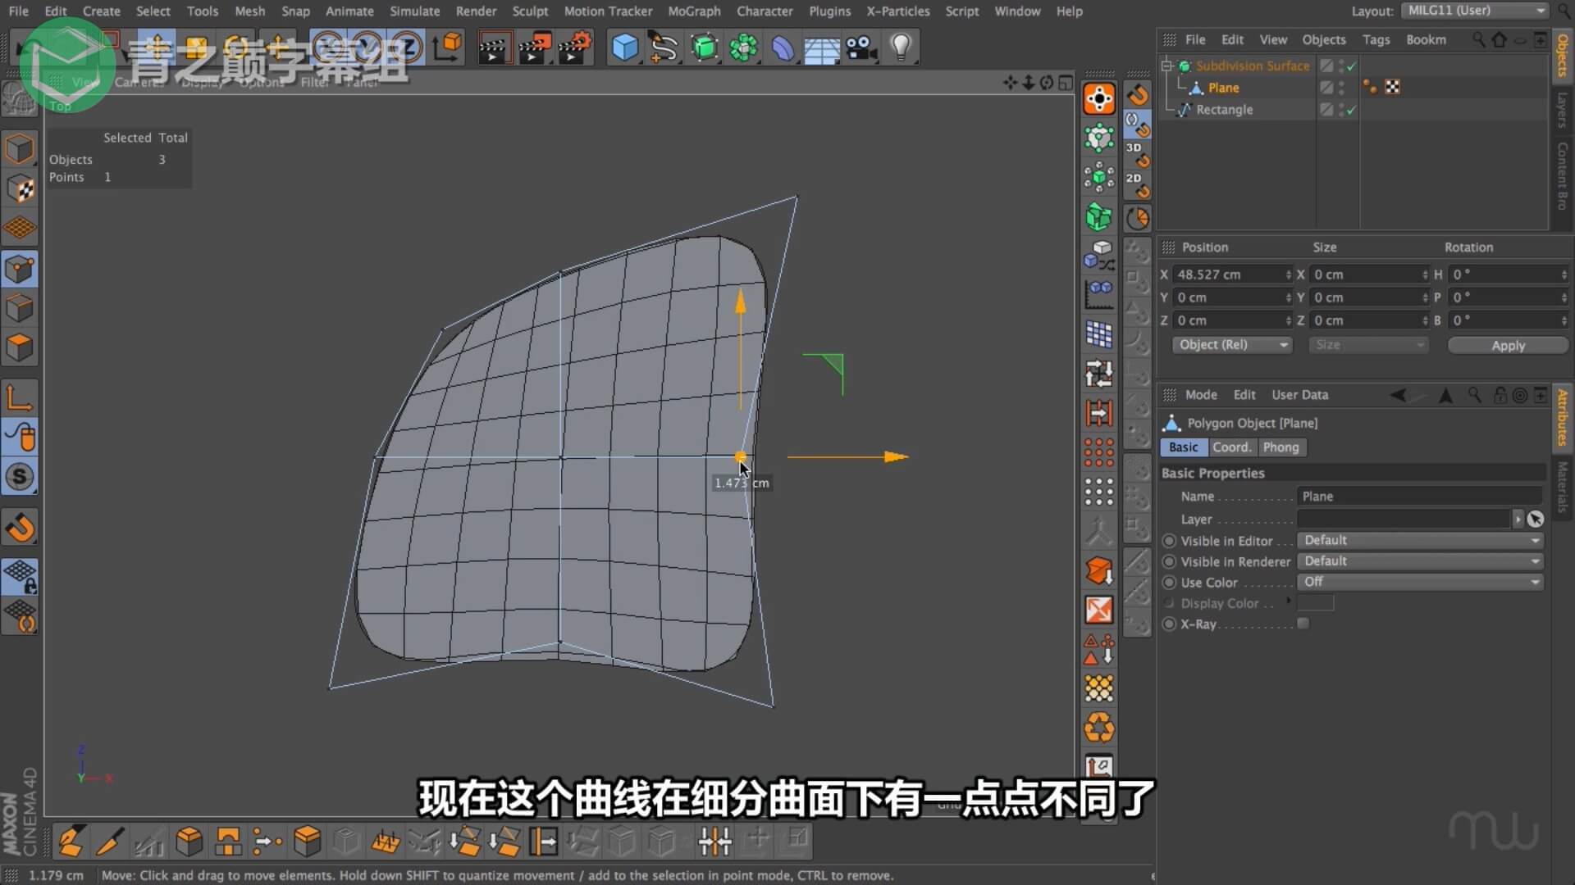Open Visible in Editor dropdown
The image size is (1575, 885).
coord(1420,541)
